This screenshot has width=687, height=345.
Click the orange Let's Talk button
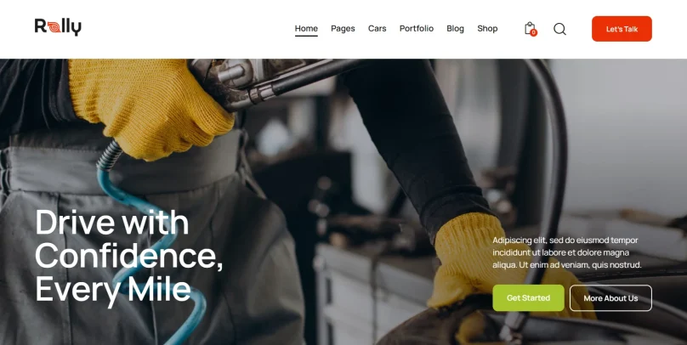tap(622, 29)
